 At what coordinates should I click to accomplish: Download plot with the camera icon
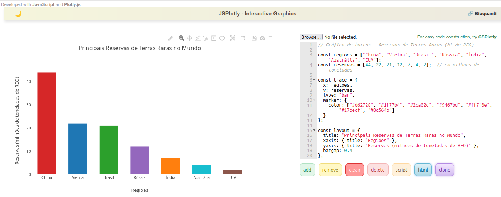[x=262, y=38]
